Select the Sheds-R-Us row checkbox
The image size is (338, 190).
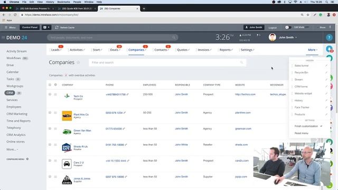click(x=50, y=145)
